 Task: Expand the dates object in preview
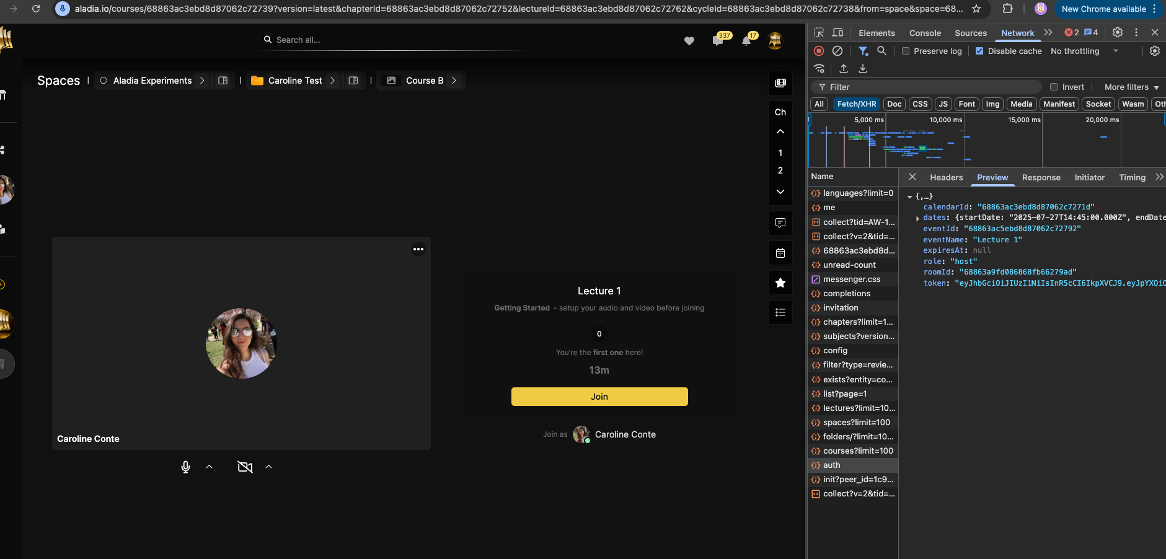(917, 218)
